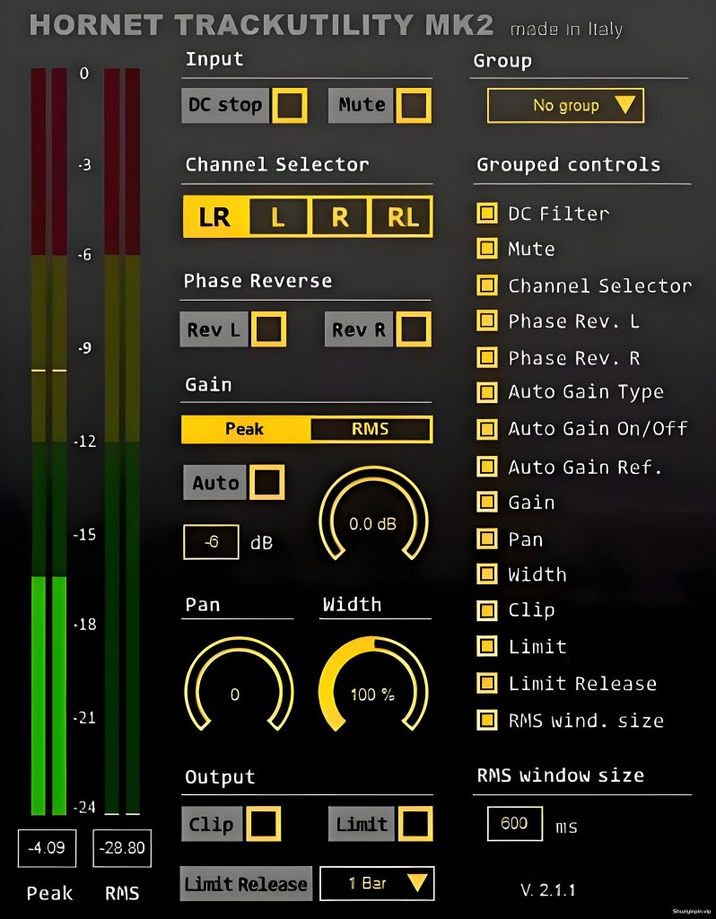Click the Limit Release label button
This screenshot has width=716, height=919.
(246, 883)
